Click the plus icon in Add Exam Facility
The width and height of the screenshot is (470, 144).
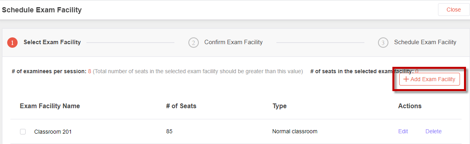coord(406,79)
